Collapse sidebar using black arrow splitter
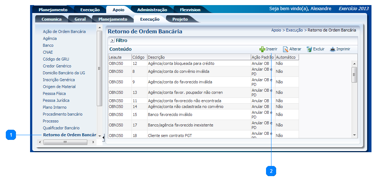The image size is (378, 179). point(104,137)
